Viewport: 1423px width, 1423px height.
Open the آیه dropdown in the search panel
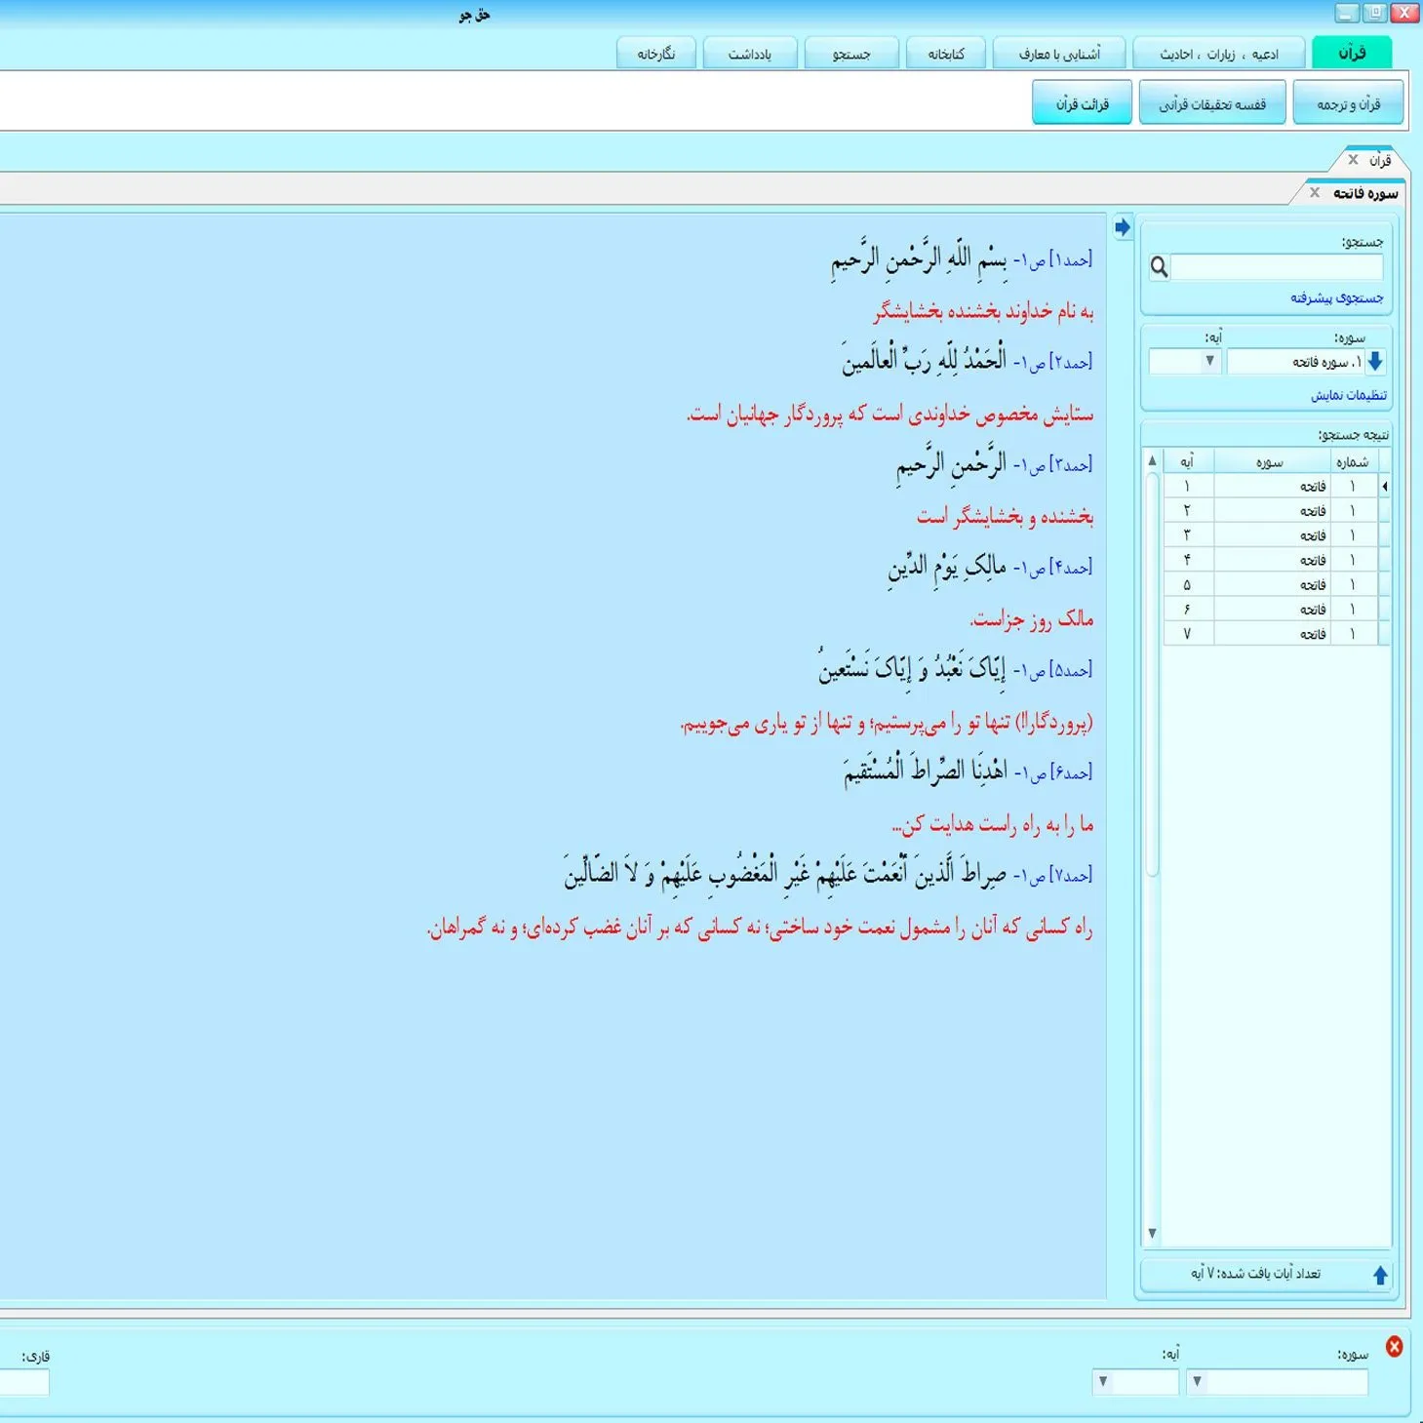[1209, 362]
